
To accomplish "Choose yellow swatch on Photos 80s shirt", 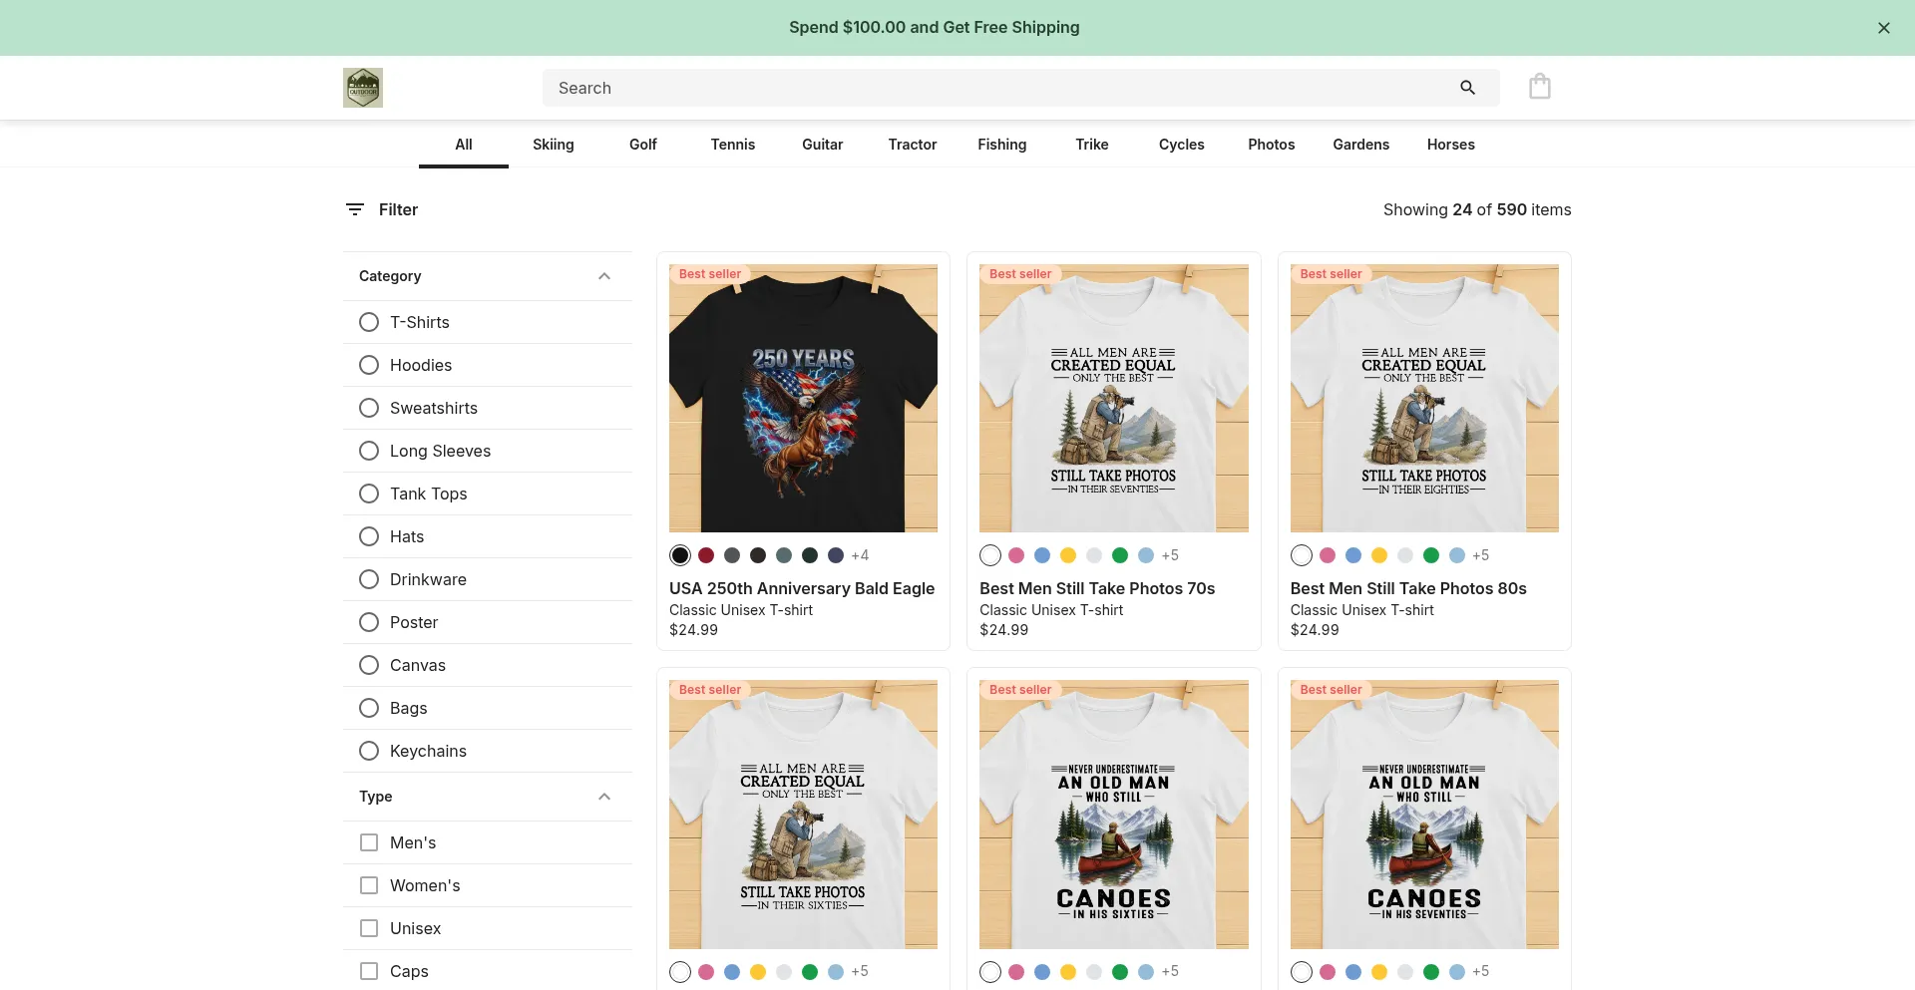I will (1379, 555).
